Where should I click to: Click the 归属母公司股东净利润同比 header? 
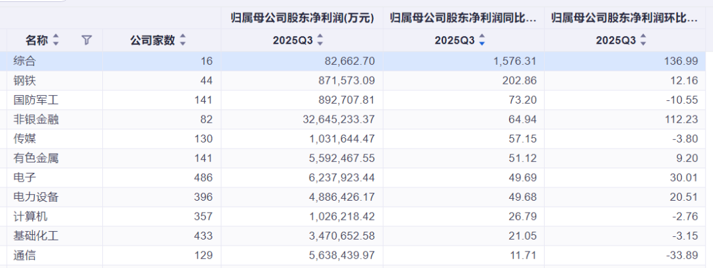[463, 18]
